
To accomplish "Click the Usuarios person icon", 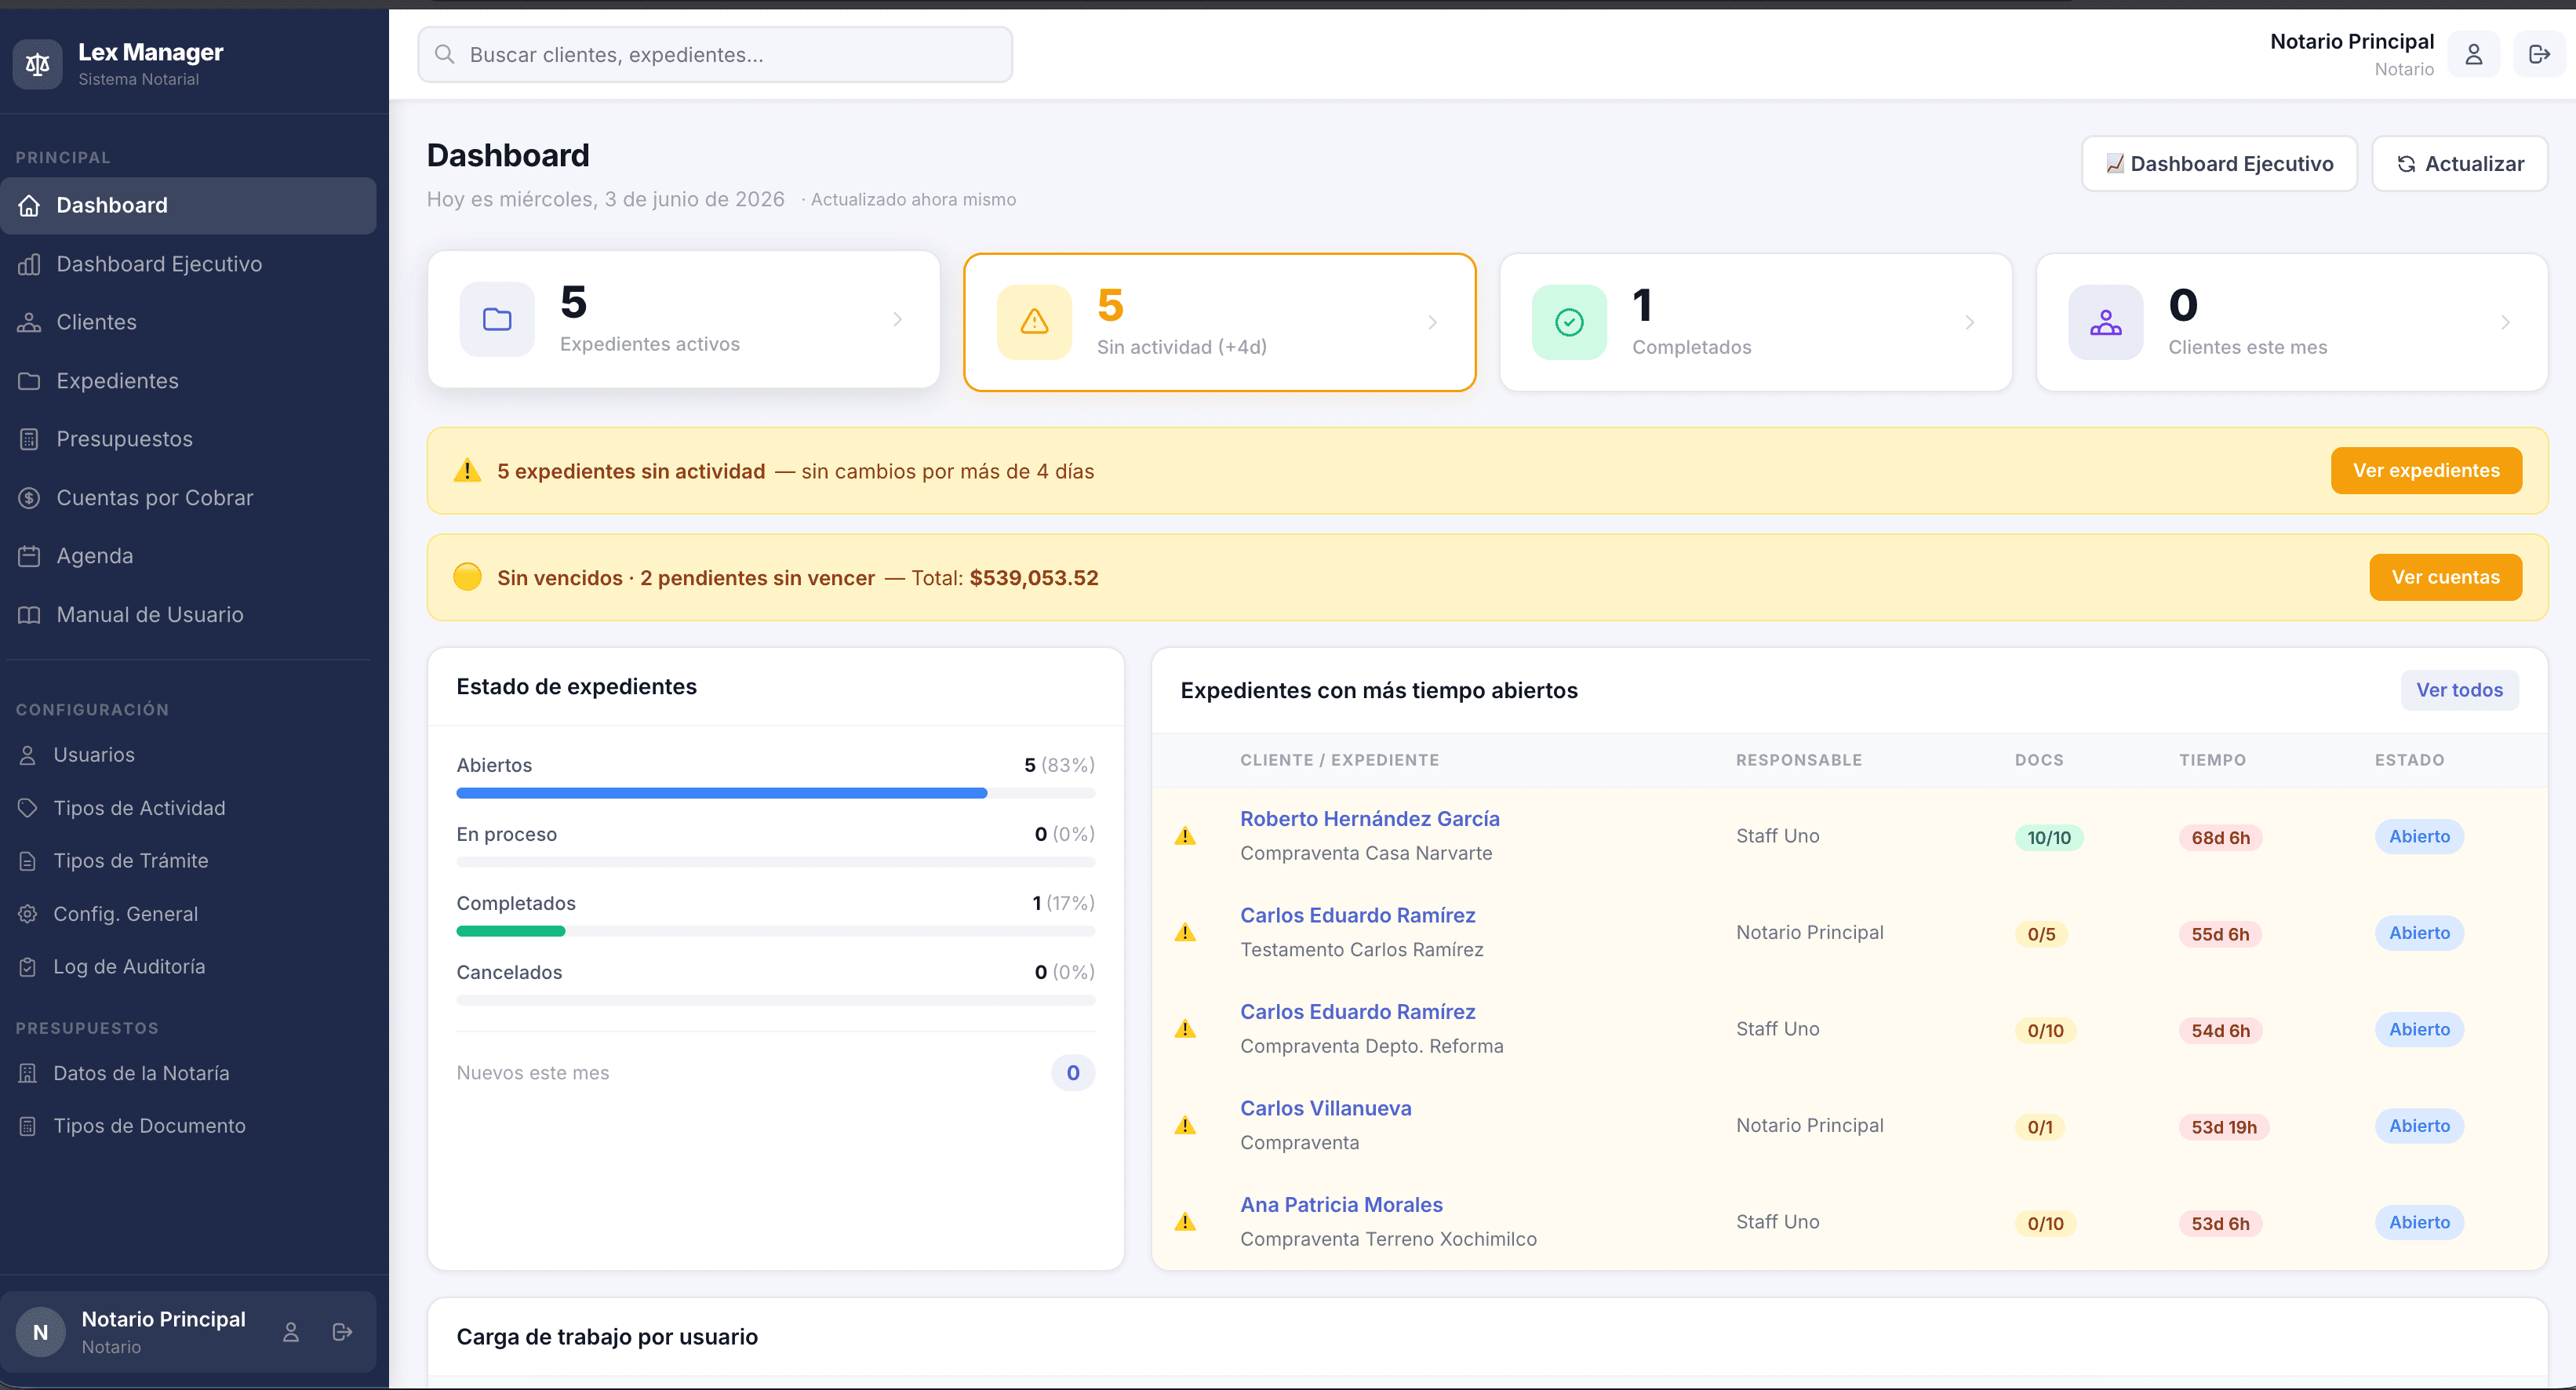I will click(x=28, y=755).
